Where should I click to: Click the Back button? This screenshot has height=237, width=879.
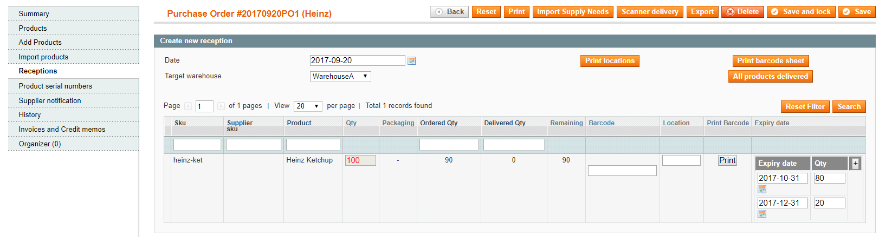(449, 12)
